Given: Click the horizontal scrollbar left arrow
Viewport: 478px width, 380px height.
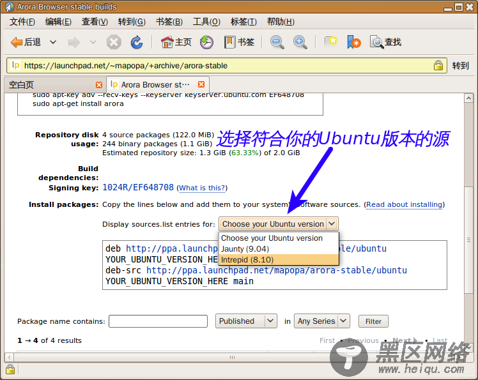Looking at the screenshot, I should pyautogui.click(x=9, y=357).
